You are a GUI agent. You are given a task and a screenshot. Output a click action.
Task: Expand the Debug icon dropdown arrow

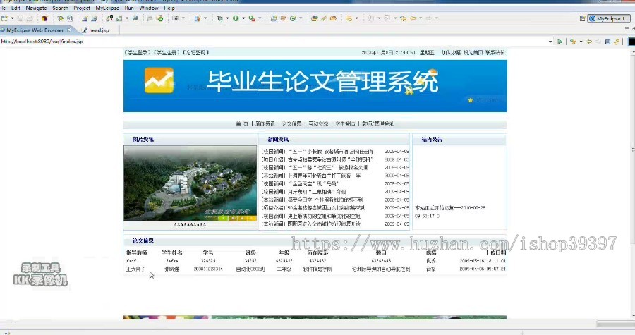coord(227,18)
